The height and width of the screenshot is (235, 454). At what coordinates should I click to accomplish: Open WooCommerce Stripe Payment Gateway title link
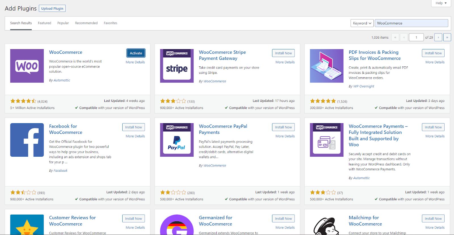pos(222,55)
